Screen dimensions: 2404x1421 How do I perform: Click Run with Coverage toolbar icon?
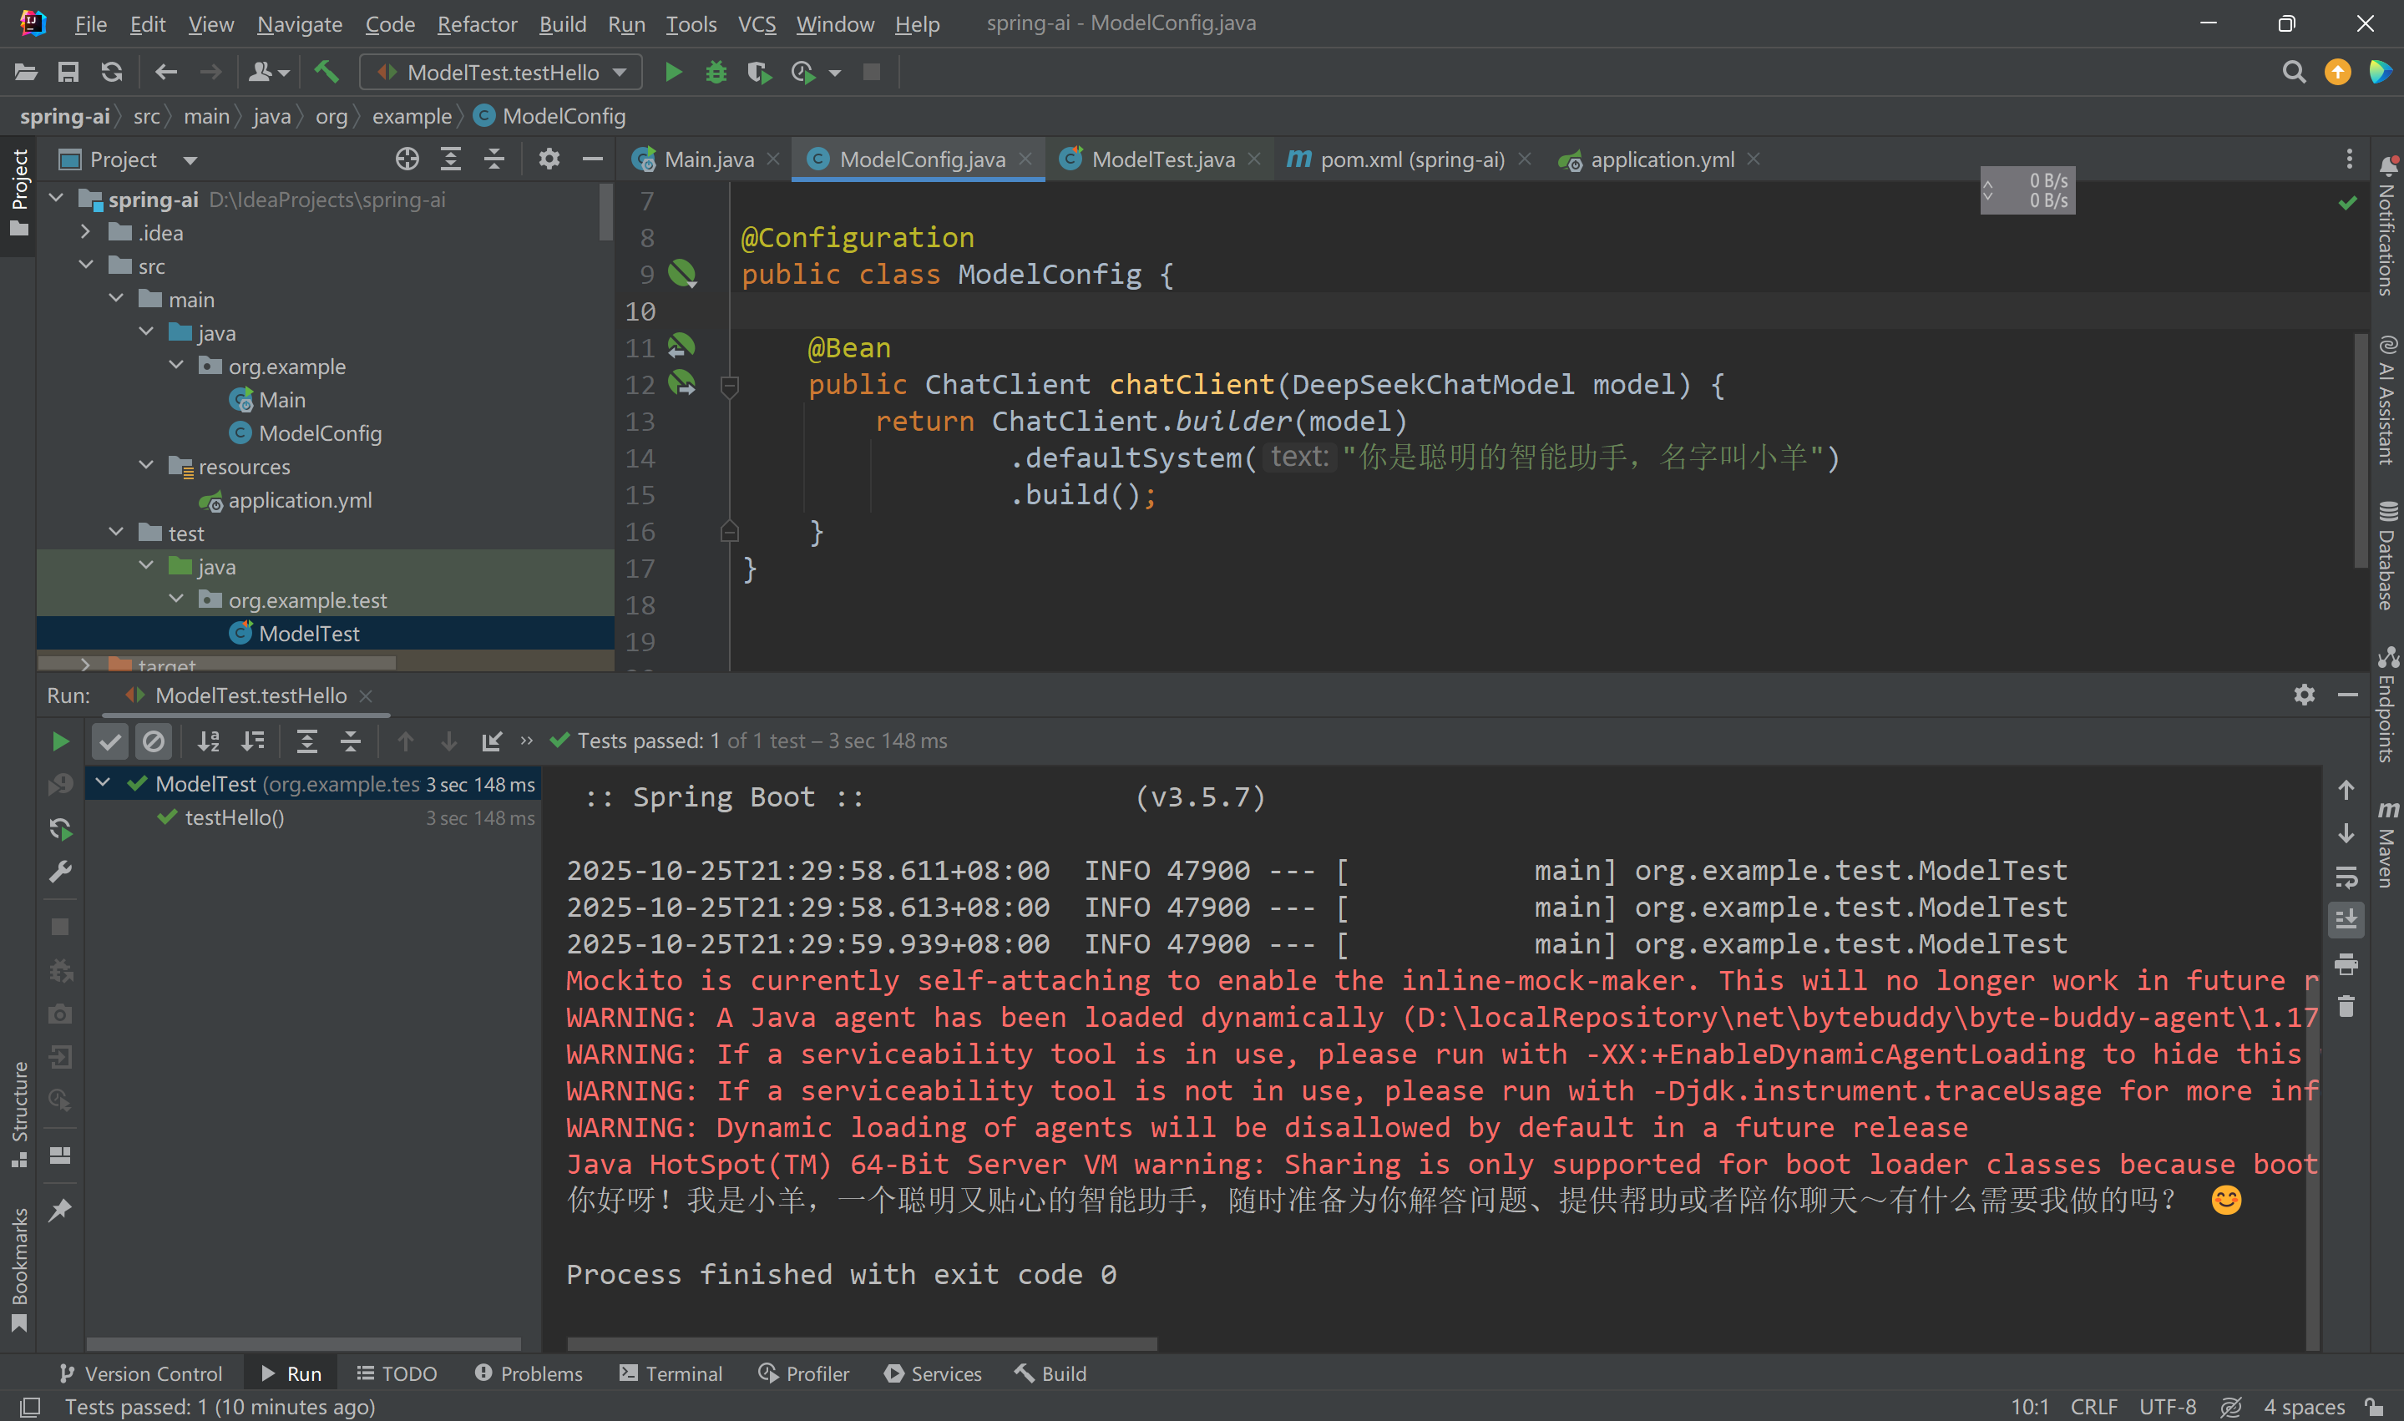758,73
